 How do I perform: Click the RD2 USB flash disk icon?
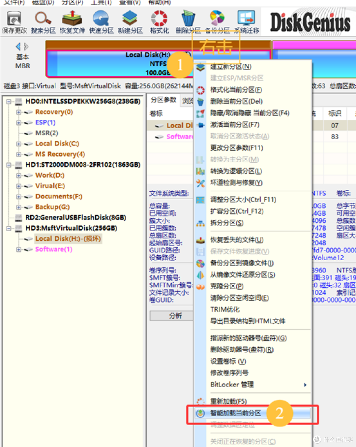[x=18, y=217]
